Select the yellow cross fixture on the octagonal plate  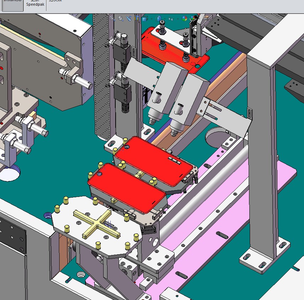click(97, 224)
